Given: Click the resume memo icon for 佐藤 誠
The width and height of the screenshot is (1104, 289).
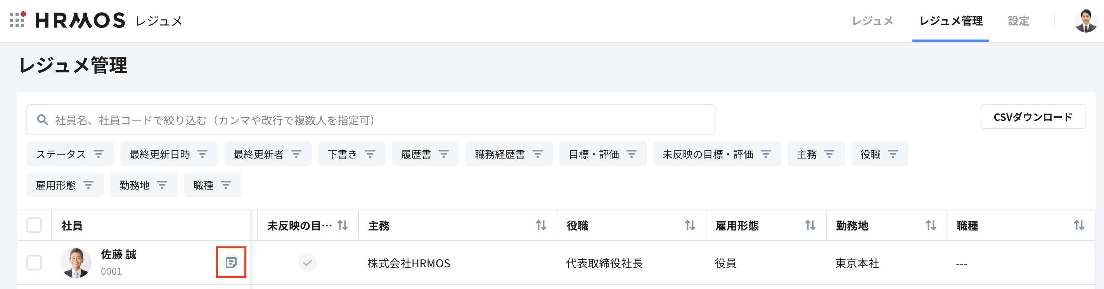Looking at the screenshot, I should point(231,262).
